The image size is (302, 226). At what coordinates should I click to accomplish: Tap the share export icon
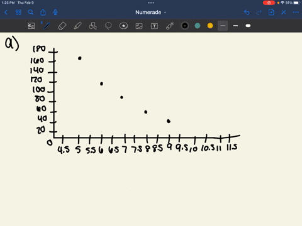point(43,13)
